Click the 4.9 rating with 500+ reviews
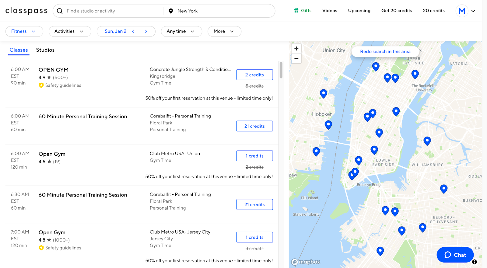 point(53,78)
